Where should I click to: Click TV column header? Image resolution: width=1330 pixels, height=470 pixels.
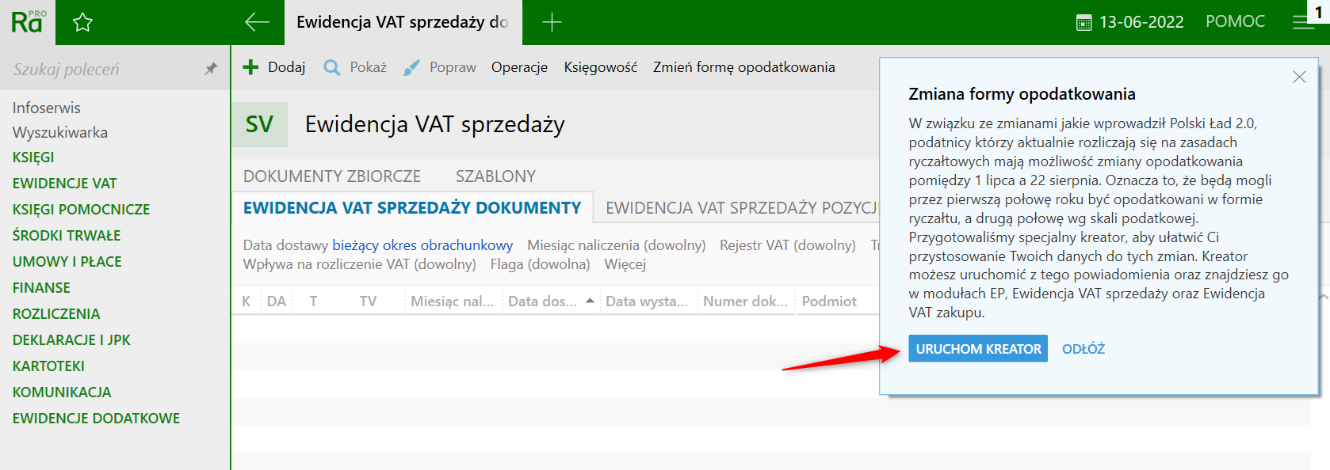coord(368,301)
